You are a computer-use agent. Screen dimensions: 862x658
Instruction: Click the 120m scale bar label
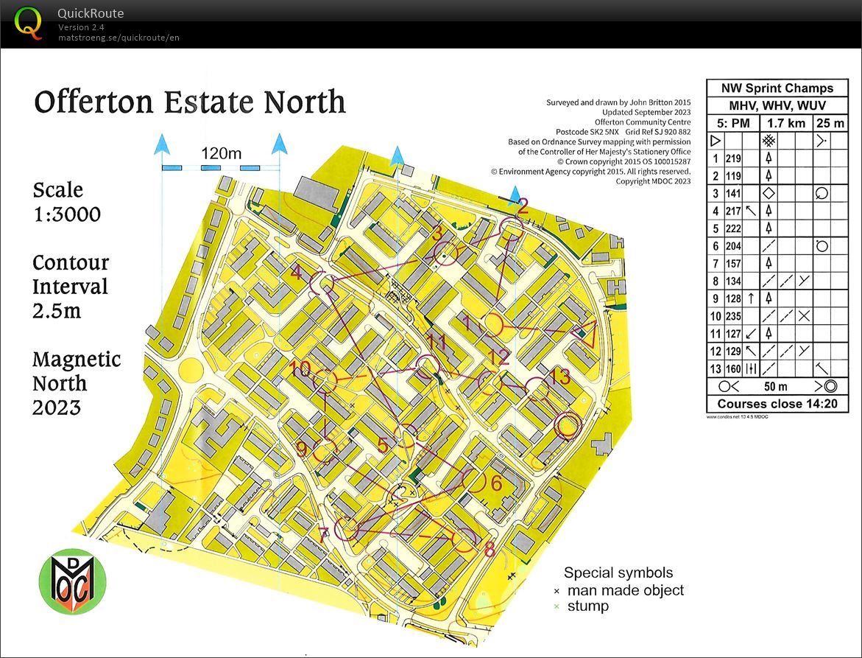[221, 153]
